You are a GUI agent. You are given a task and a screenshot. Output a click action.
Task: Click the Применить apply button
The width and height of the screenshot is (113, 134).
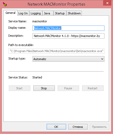pos(99,127)
